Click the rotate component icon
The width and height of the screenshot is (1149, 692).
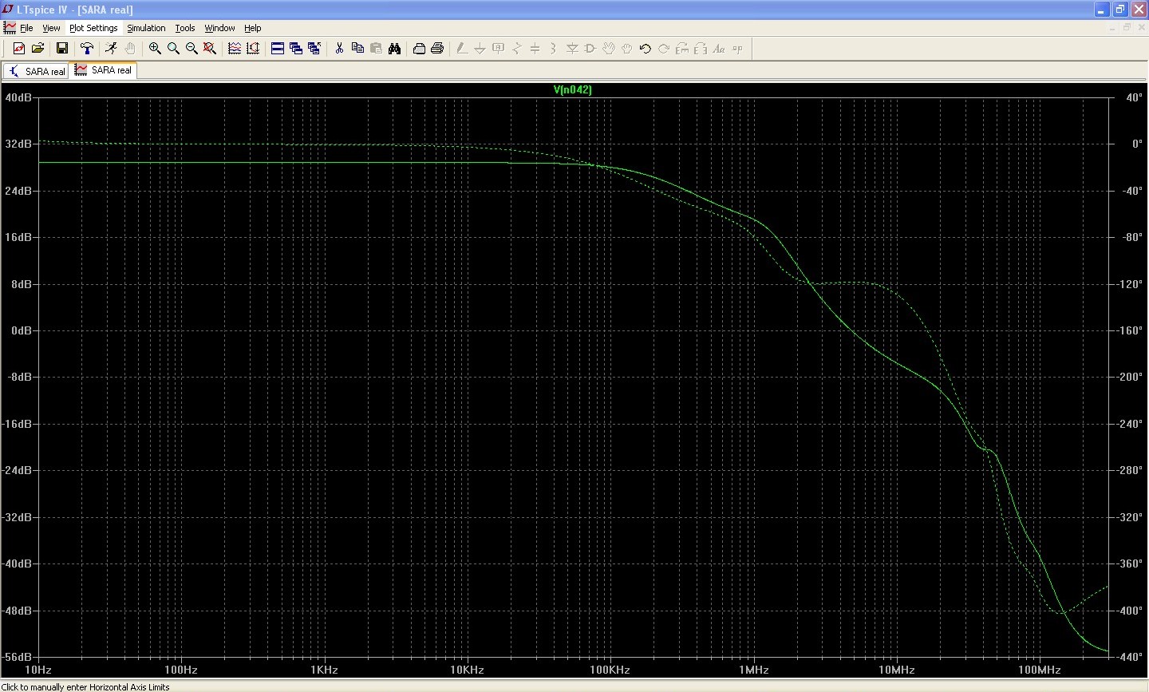(x=682, y=49)
